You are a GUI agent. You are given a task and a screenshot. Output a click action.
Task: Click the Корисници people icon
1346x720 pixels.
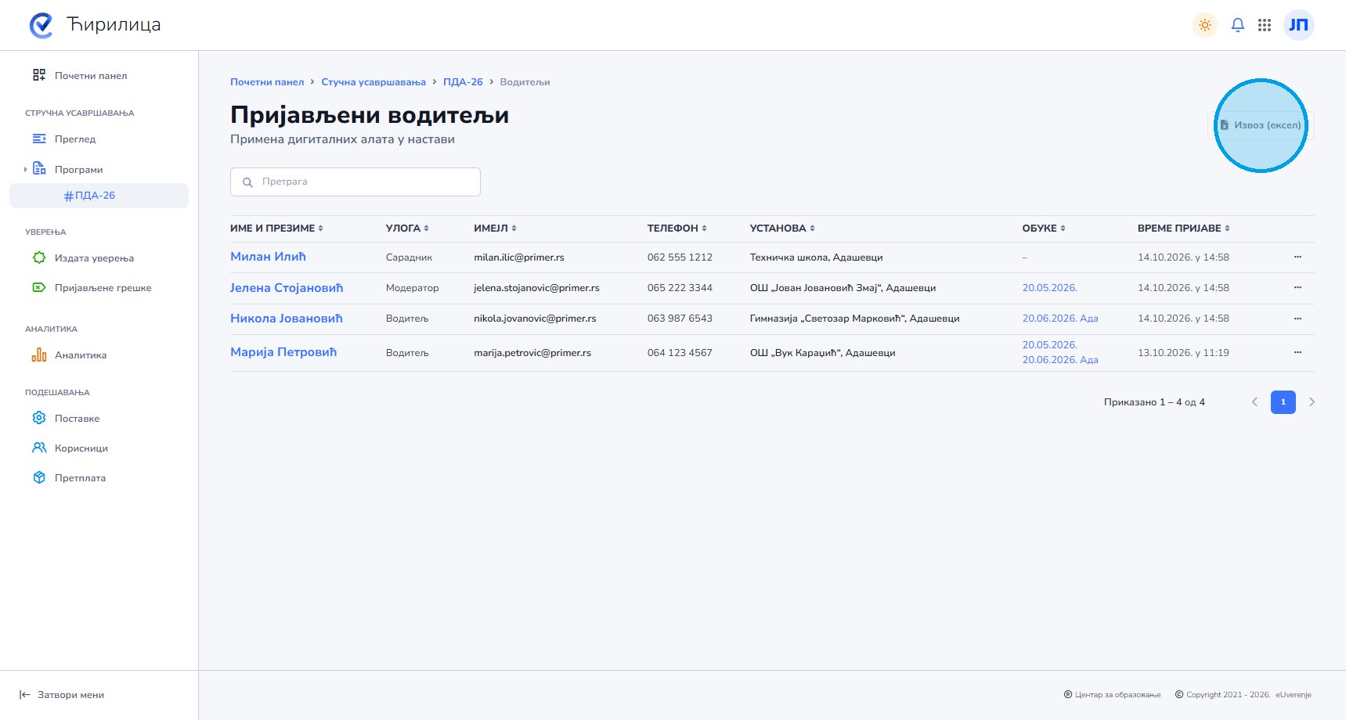tap(39, 448)
